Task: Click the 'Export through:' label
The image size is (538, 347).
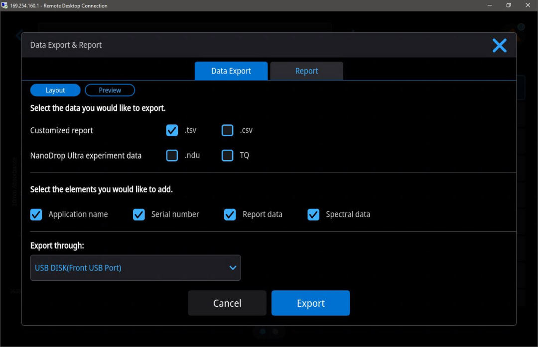Action: pos(57,246)
